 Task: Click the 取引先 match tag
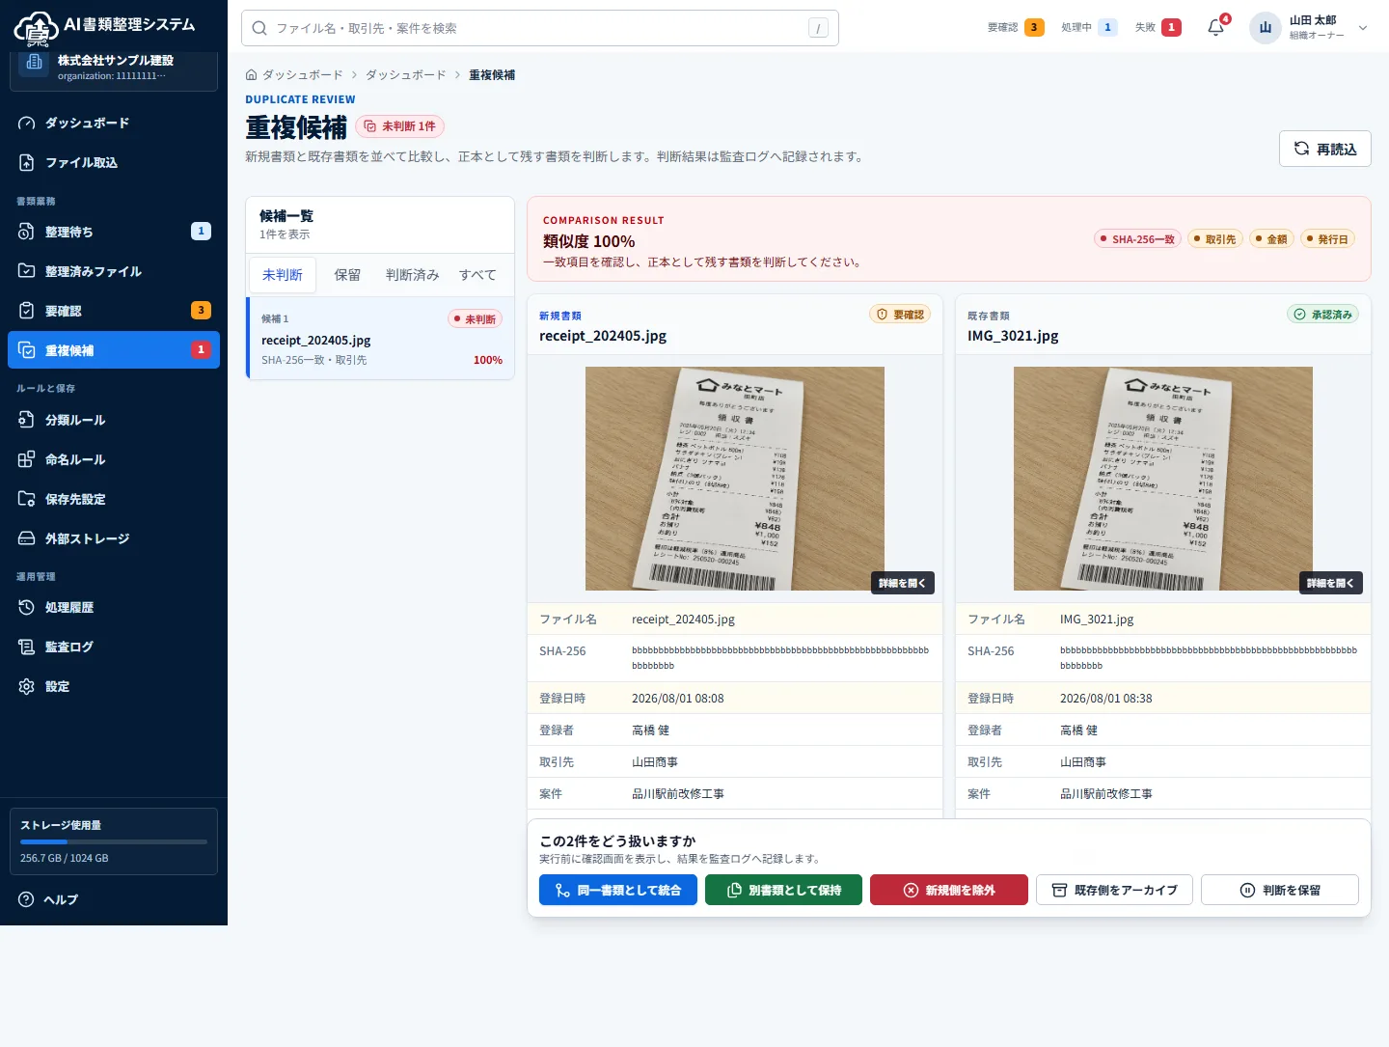[1214, 239]
